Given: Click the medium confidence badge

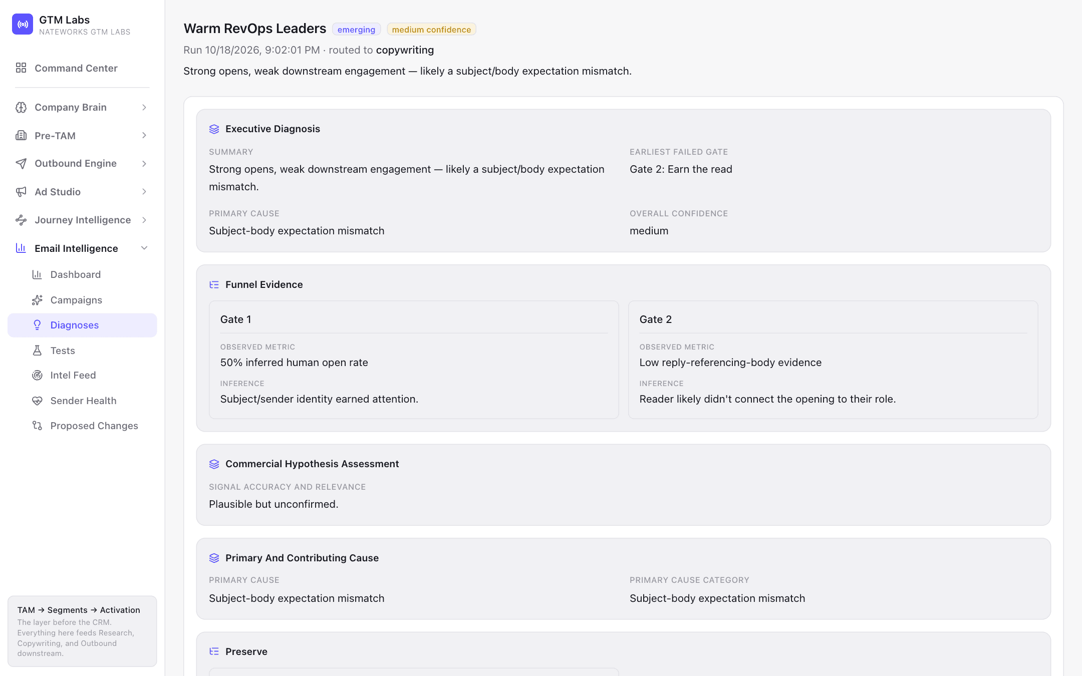Looking at the screenshot, I should [431, 30].
